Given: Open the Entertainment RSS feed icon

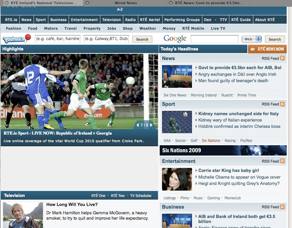Looking at the screenshot, I should 282,161.
